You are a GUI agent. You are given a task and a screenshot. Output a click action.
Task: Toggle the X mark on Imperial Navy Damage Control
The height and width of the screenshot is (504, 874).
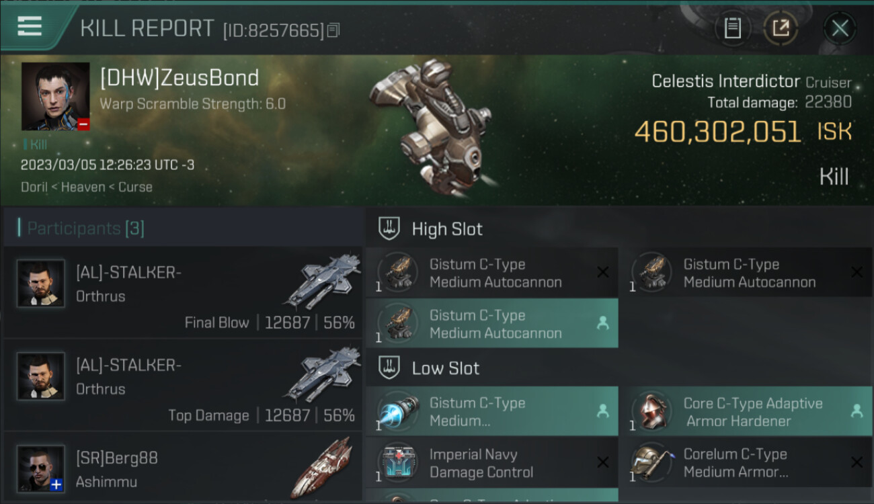coord(603,462)
